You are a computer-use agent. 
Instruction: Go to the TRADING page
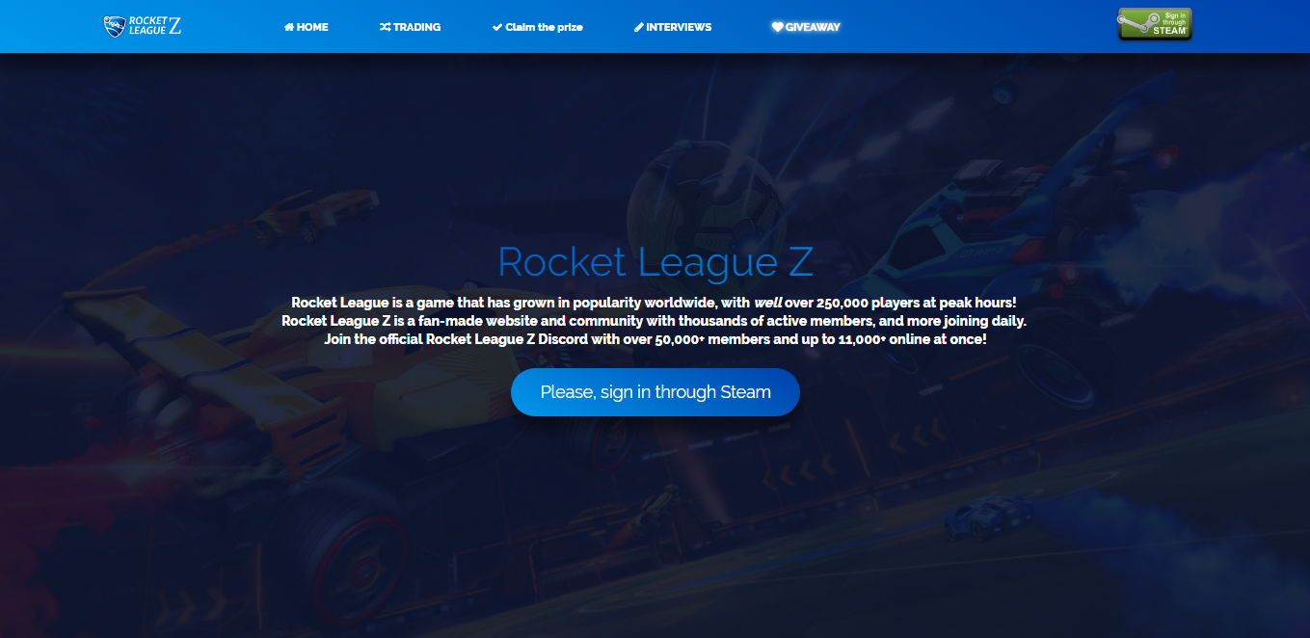tap(411, 27)
